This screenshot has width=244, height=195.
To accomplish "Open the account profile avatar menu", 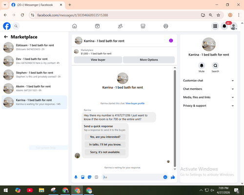I will 234,26.
